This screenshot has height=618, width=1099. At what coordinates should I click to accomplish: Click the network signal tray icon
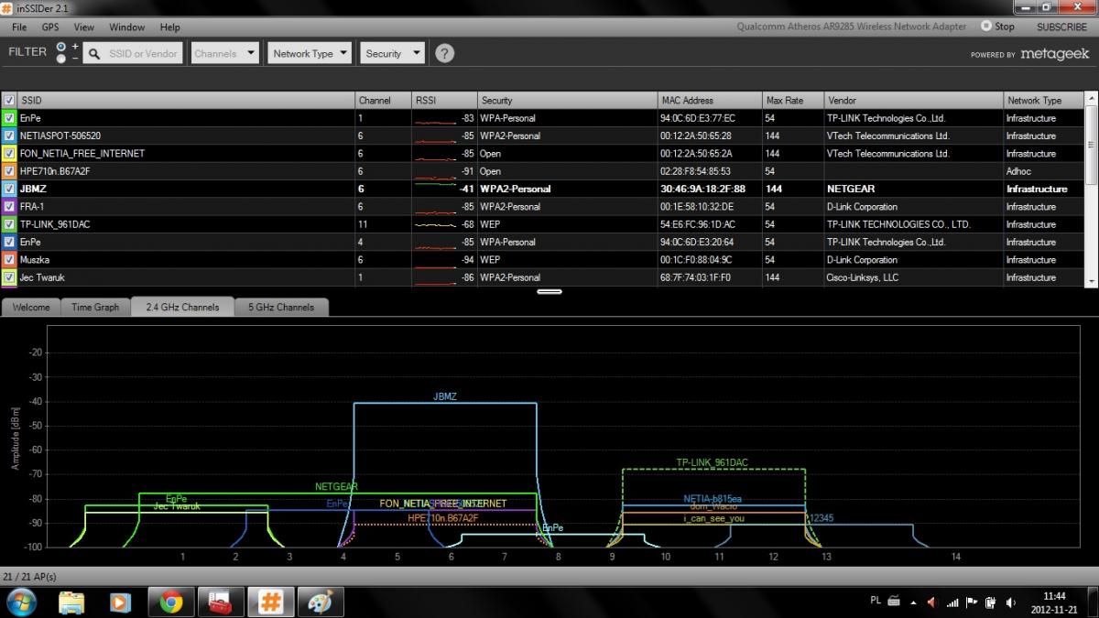pyautogui.click(x=952, y=602)
